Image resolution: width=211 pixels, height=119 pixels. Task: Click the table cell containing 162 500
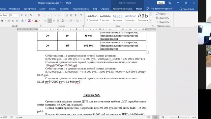coord(88,46)
